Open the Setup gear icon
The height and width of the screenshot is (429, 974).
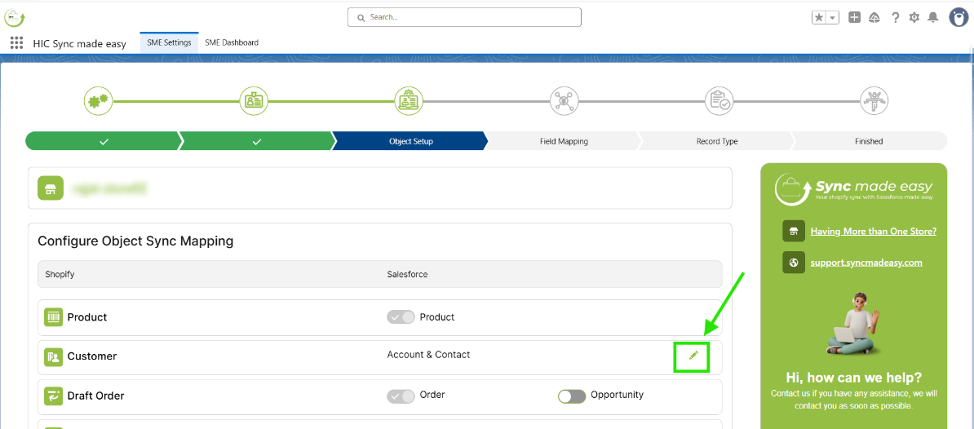click(914, 17)
